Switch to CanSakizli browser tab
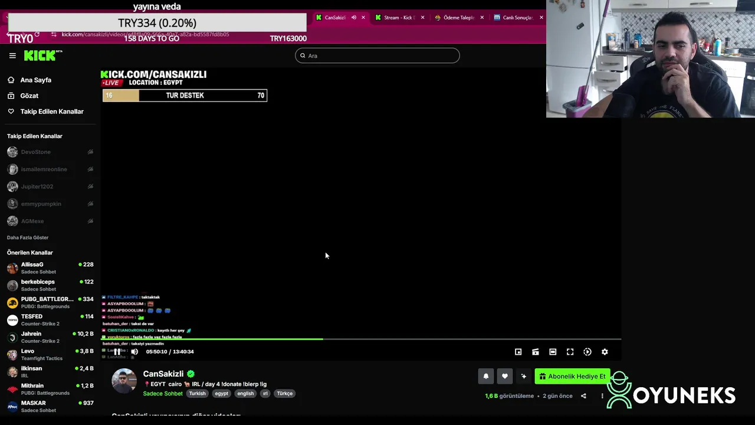Image resolution: width=755 pixels, height=425 pixels. click(x=335, y=18)
